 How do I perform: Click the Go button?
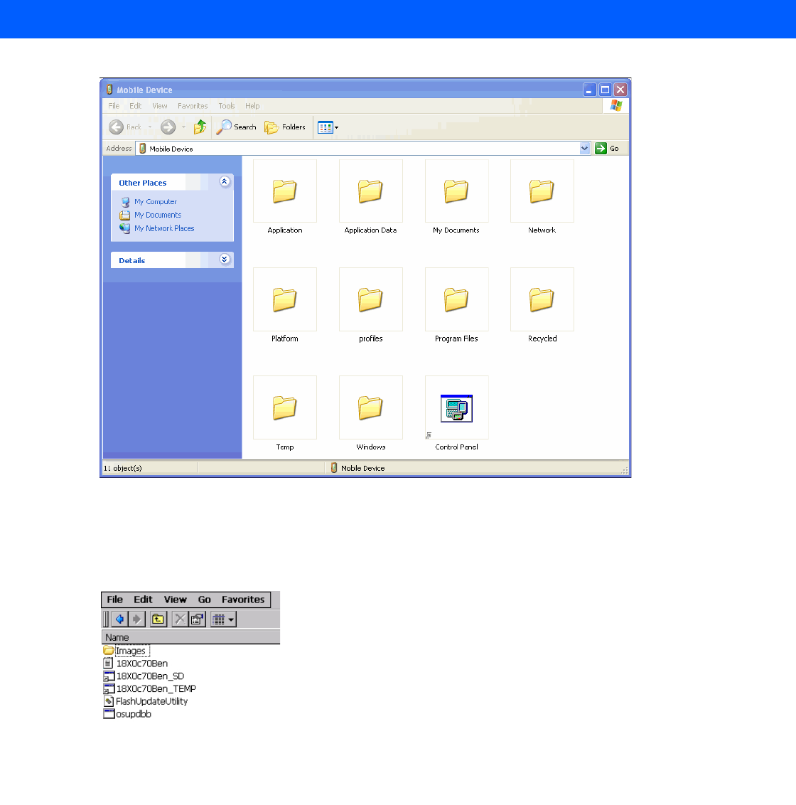click(x=607, y=149)
